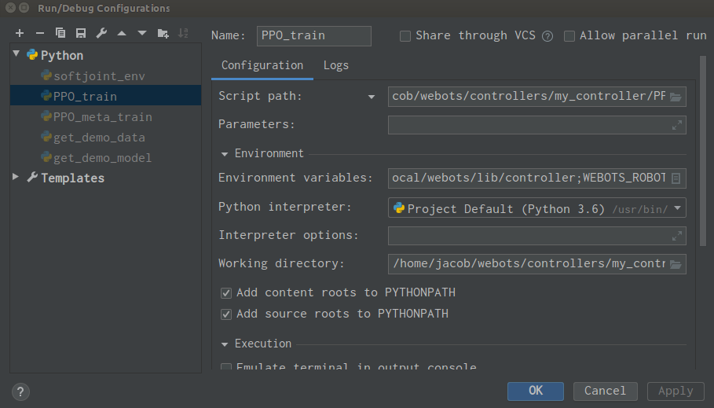
Task: Click the folder browse icon for Script path
Action: (x=676, y=97)
